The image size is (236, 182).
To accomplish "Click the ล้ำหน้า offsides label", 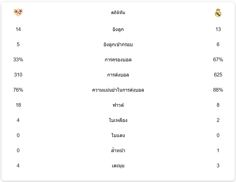I will (118, 151).
